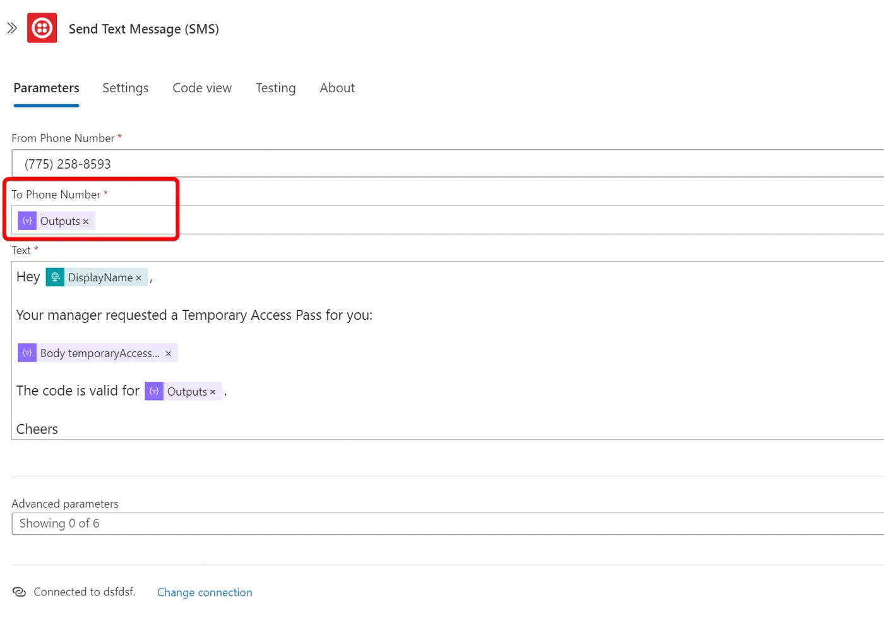The width and height of the screenshot is (884, 639).
Task: Switch to the Settings tab
Action: [126, 88]
